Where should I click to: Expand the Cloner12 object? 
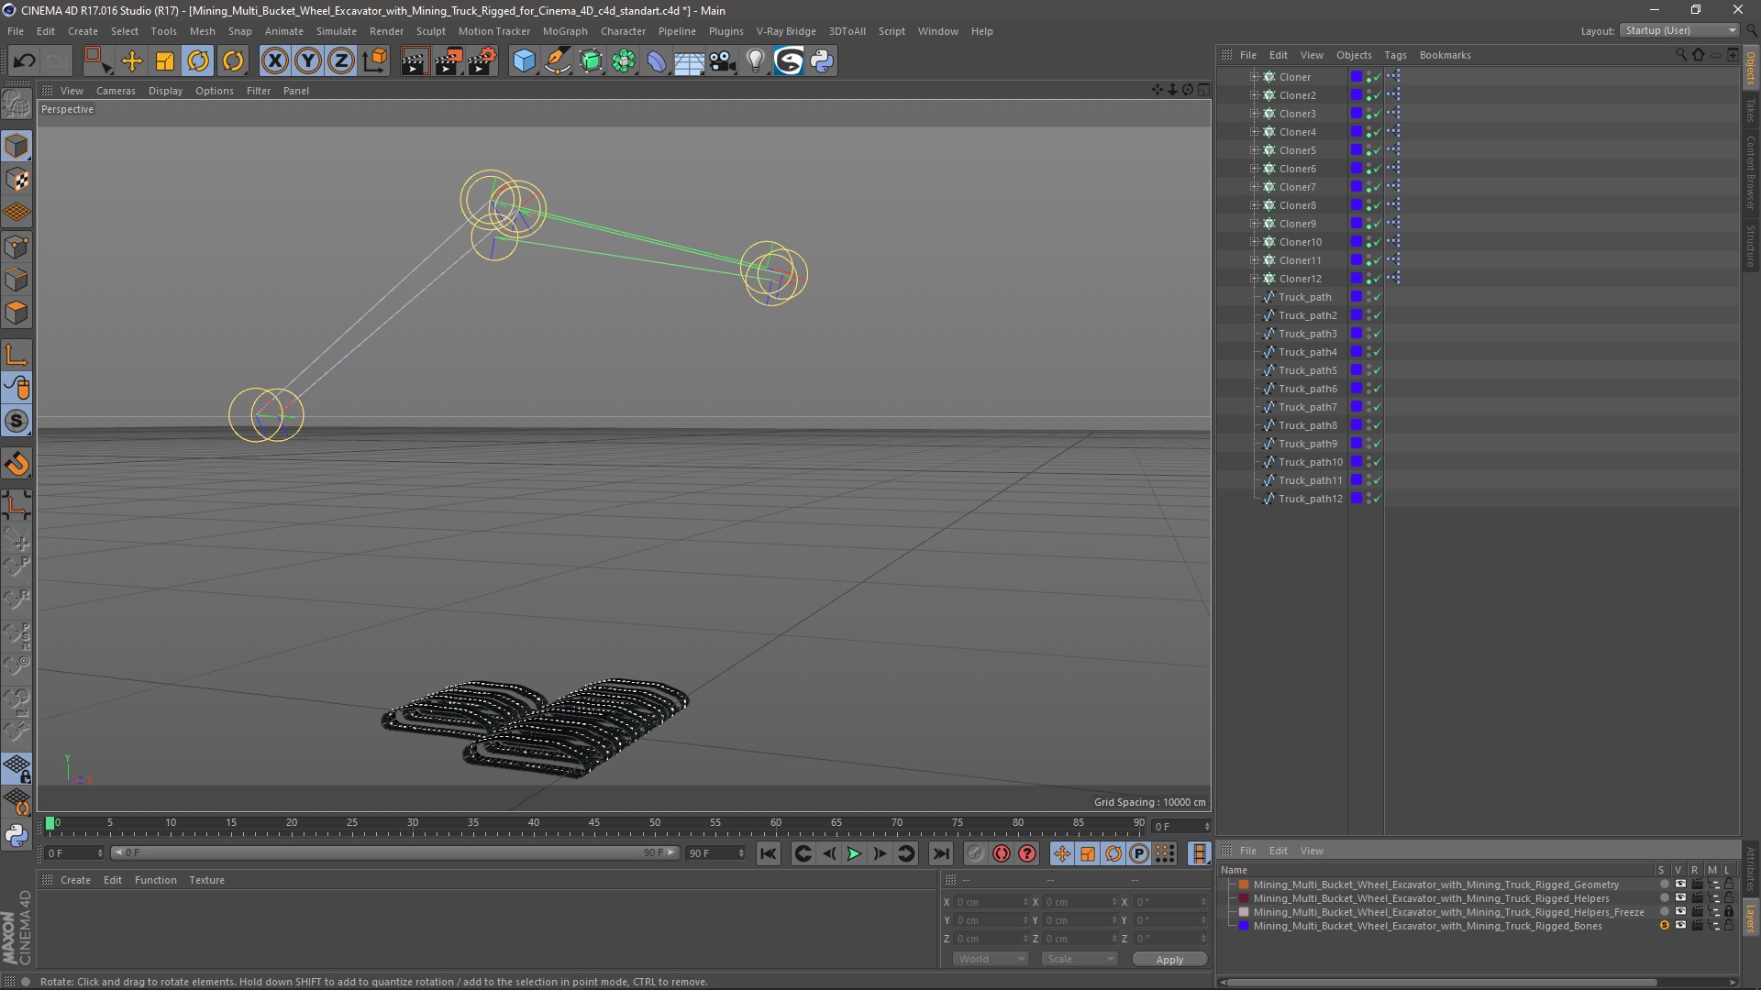[1254, 279]
